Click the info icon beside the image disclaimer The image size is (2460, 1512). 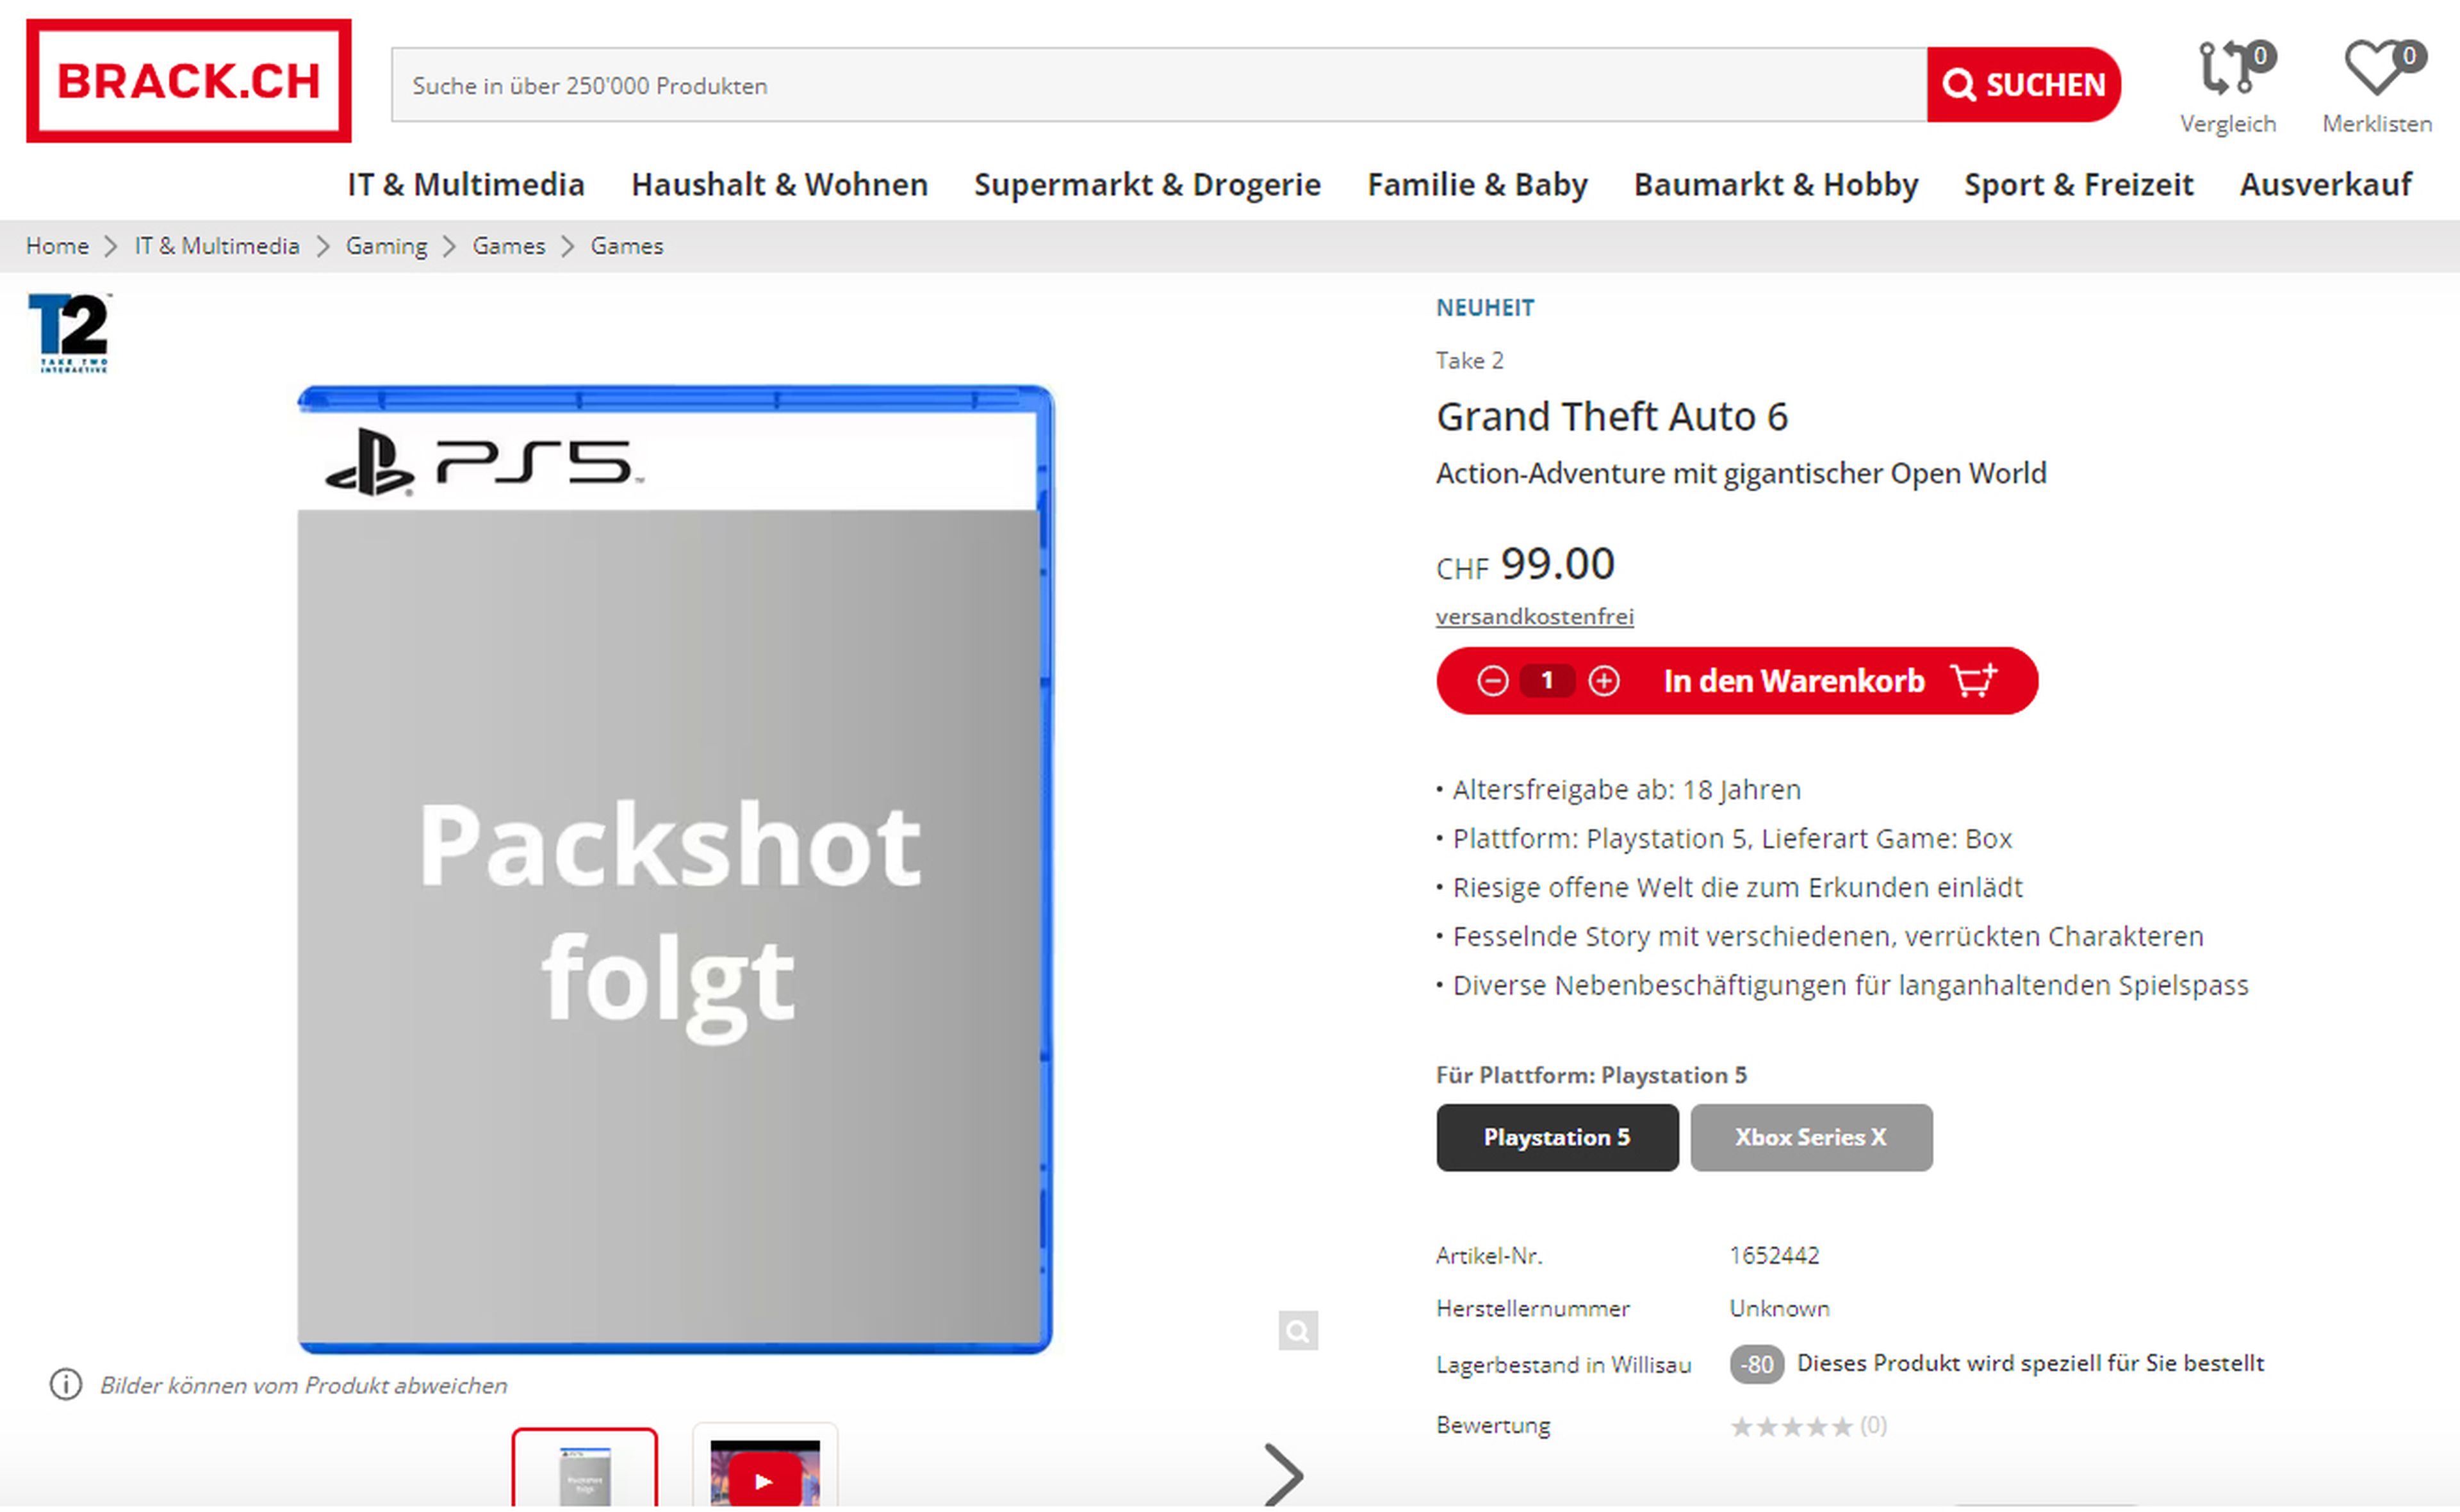click(x=66, y=1385)
